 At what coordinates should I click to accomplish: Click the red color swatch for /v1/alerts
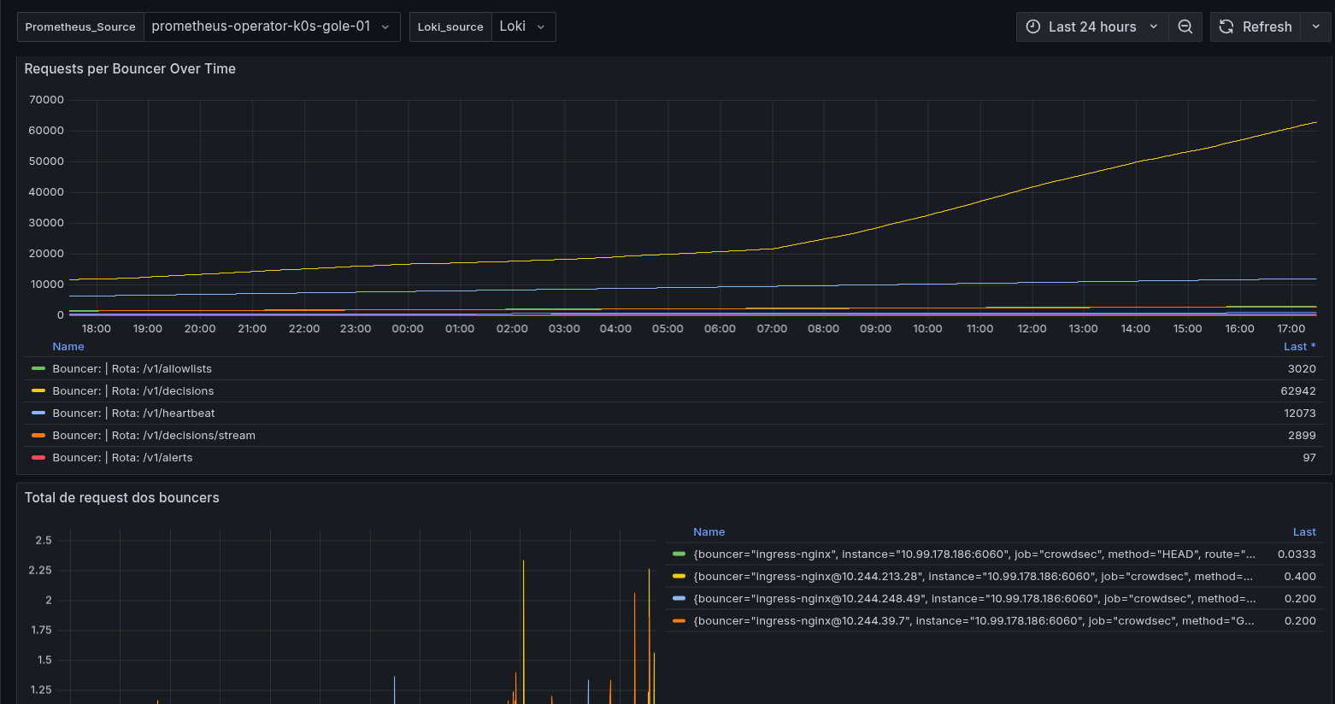tap(38, 458)
